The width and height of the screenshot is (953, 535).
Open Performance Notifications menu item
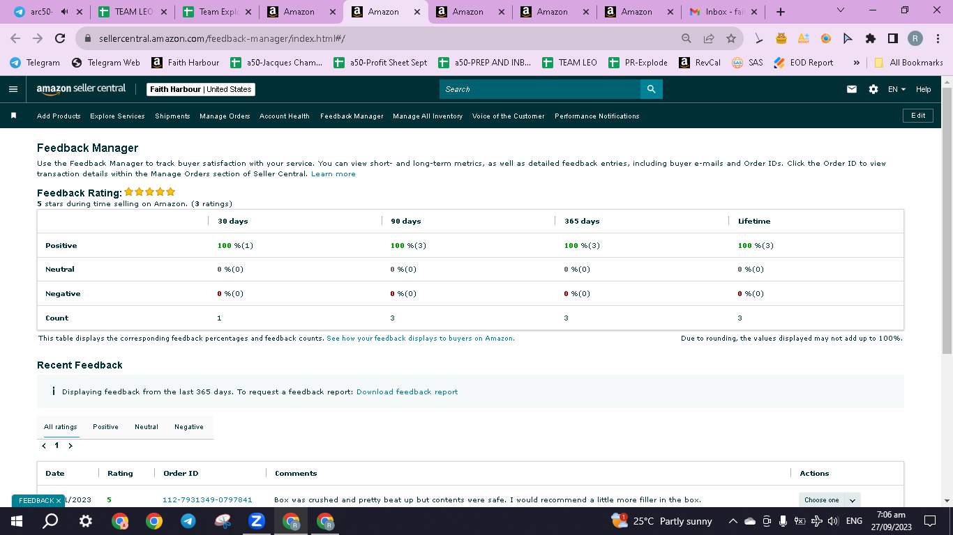coord(597,116)
